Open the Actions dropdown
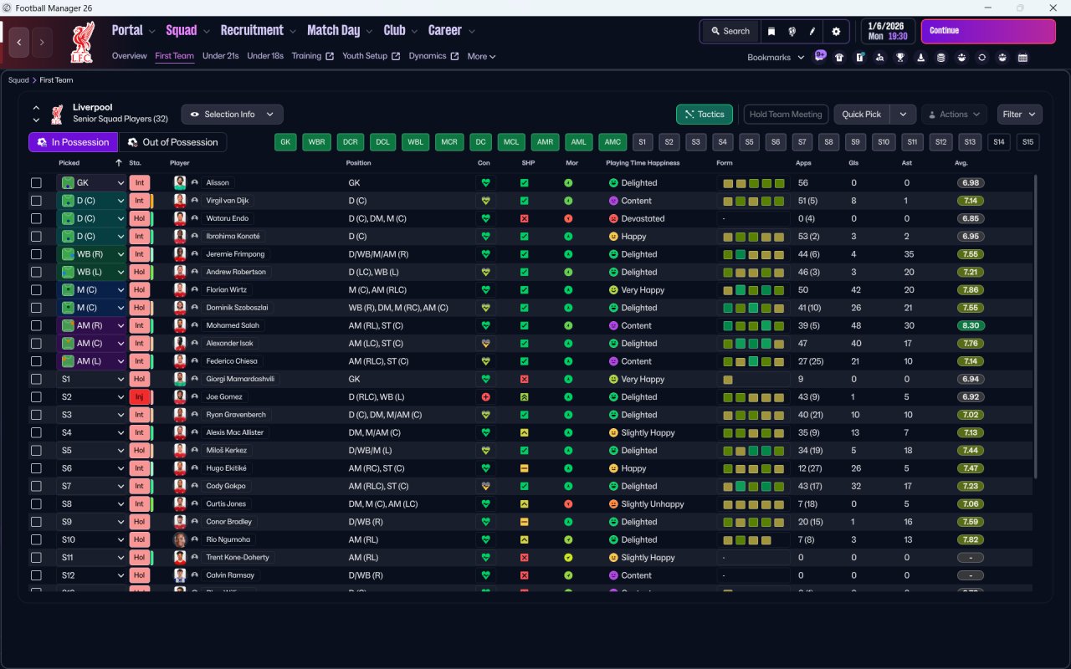This screenshot has height=669, width=1071. (954, 115)
